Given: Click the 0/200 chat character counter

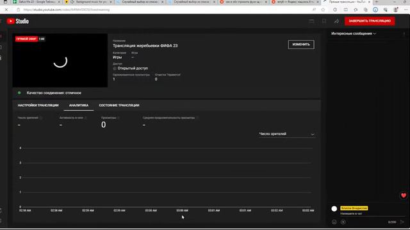Looking at the screenshot, I should (392, 222).
